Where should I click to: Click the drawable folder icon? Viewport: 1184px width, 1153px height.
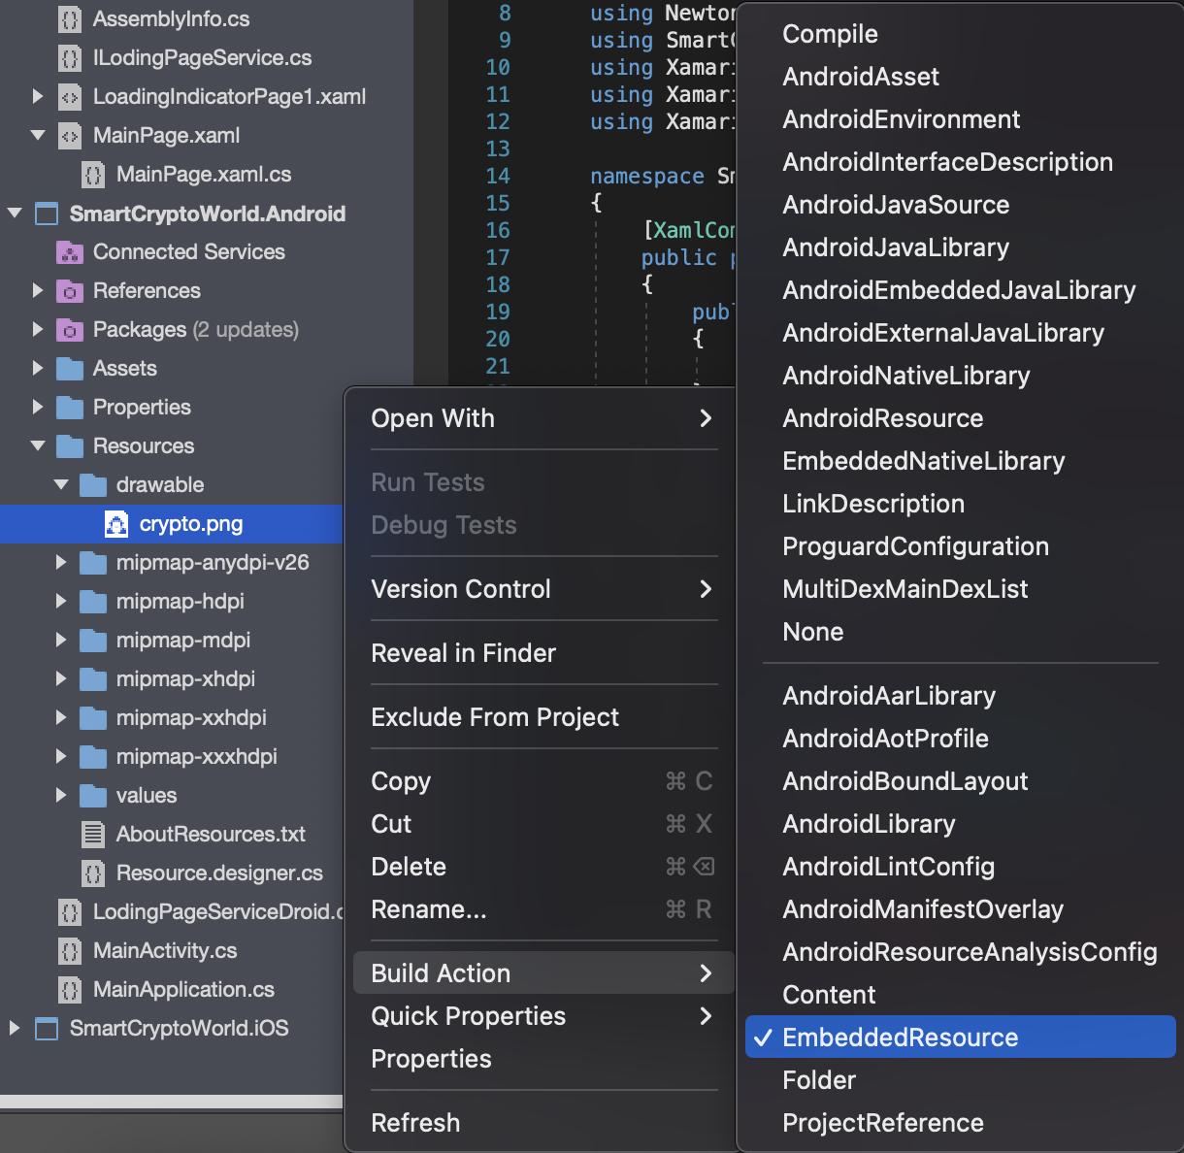click(92, 485)
